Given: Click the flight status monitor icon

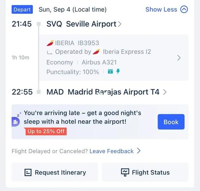Looking at the screenshot, I should pos(125,172).
